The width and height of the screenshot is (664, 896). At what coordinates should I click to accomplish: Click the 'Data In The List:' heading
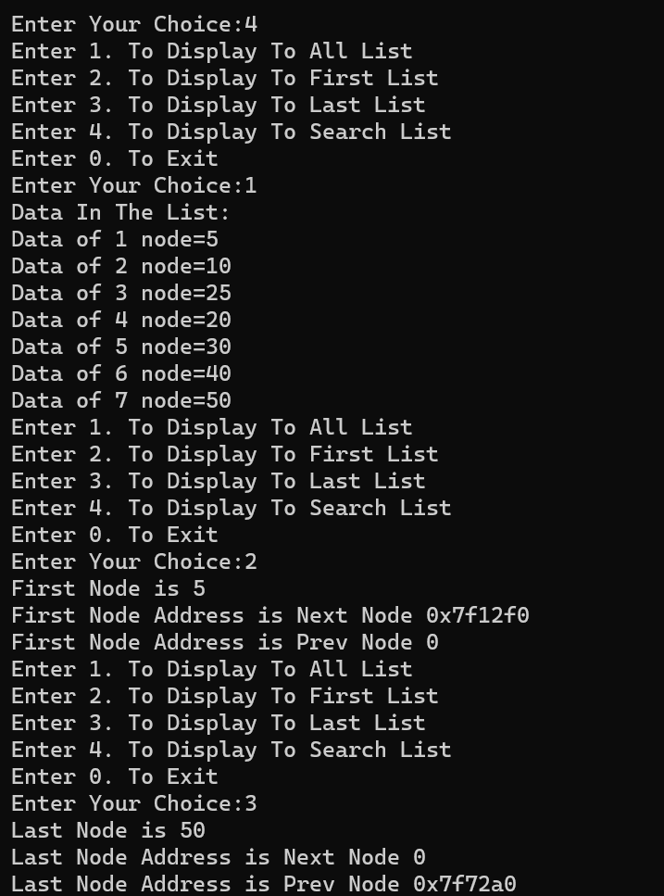click(x=120, y=212)
